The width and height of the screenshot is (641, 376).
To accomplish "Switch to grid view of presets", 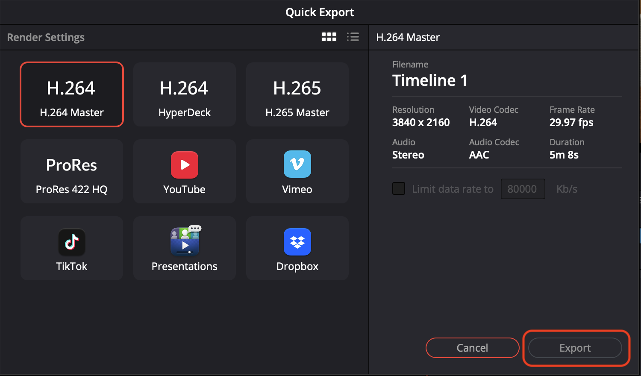I will 329,37.
